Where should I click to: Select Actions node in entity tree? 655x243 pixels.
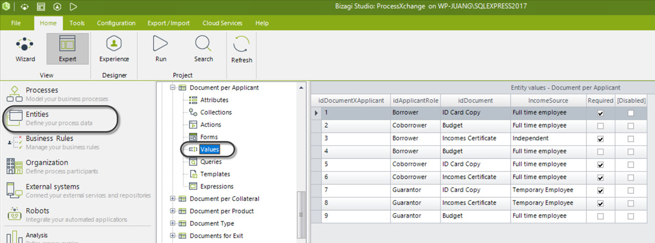click(x=211, y=125)
